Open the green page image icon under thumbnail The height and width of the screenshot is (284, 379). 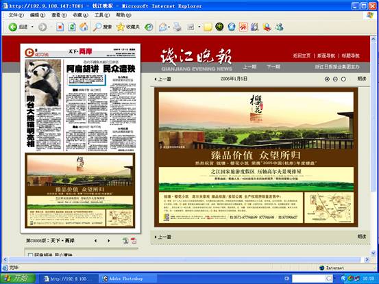pyautogui.click(x=125, y=240)
